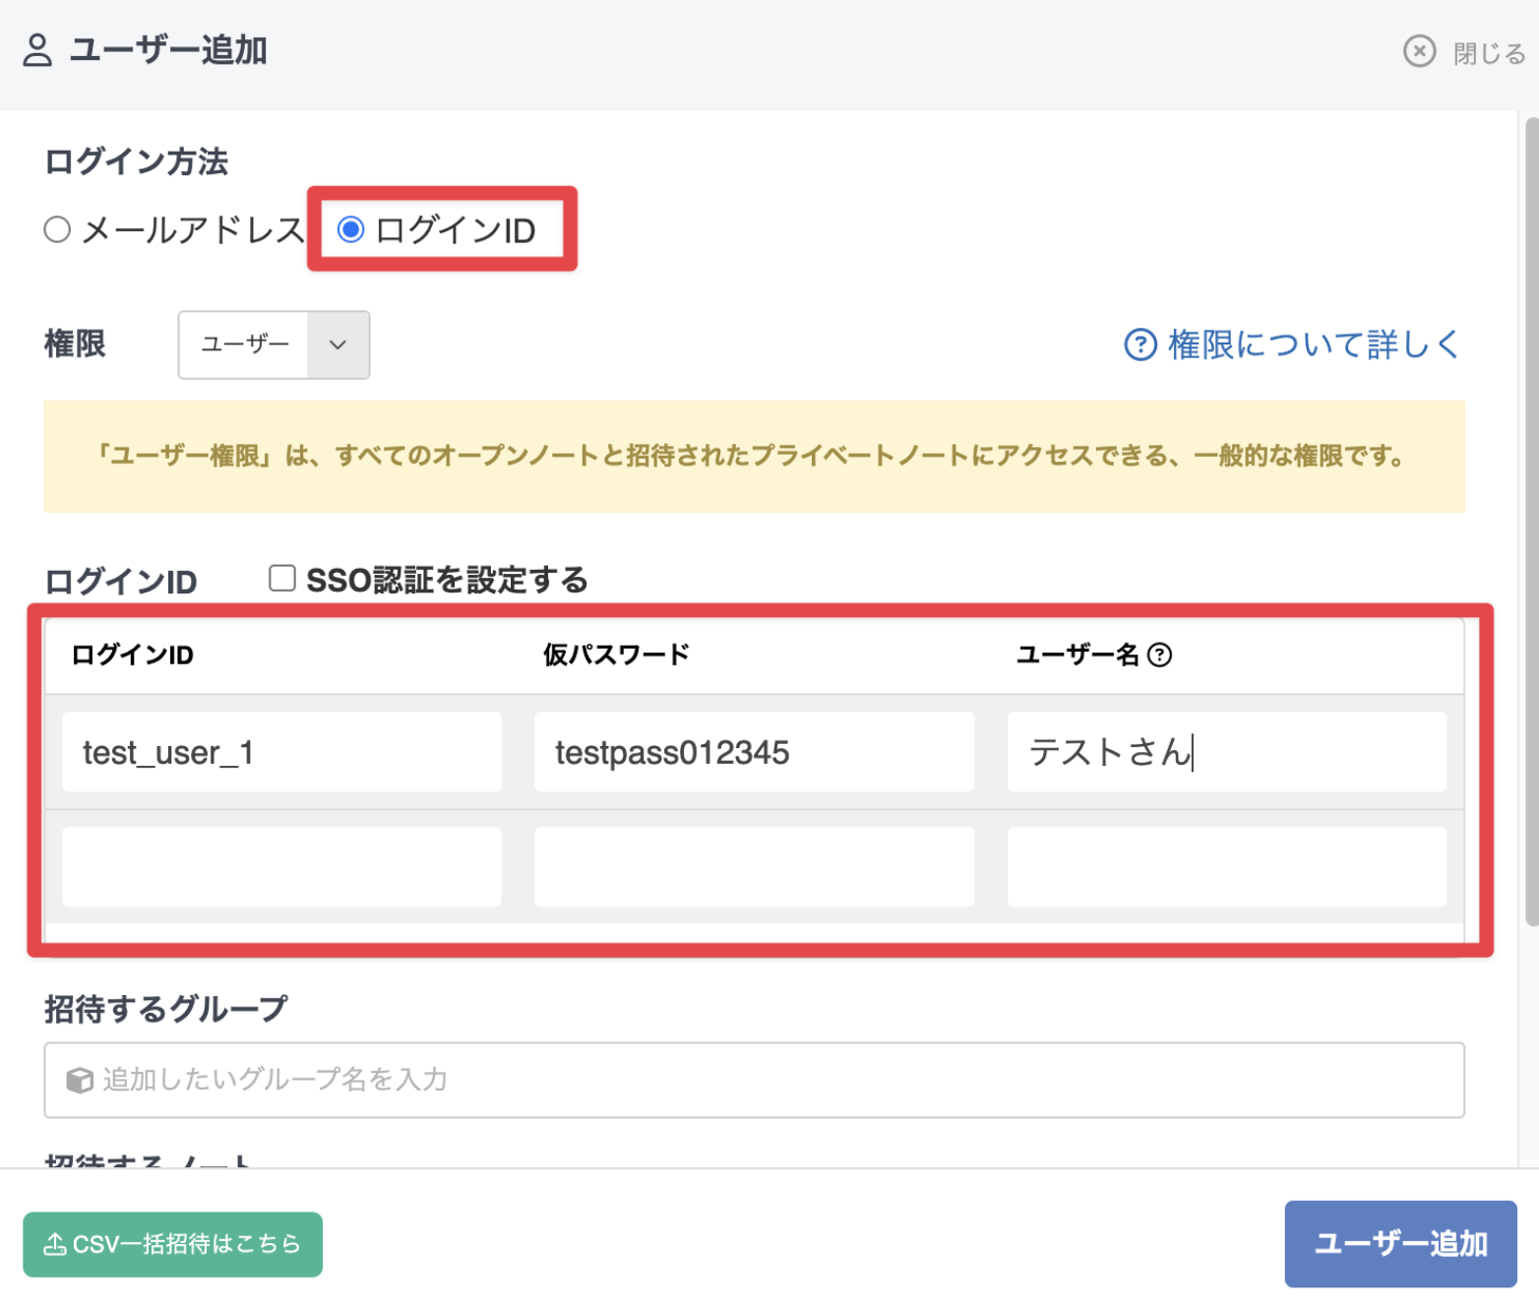This screenshot has width=1539, height=1313.
Task: Click the field containing testpass012345
Action: point(754,752)
